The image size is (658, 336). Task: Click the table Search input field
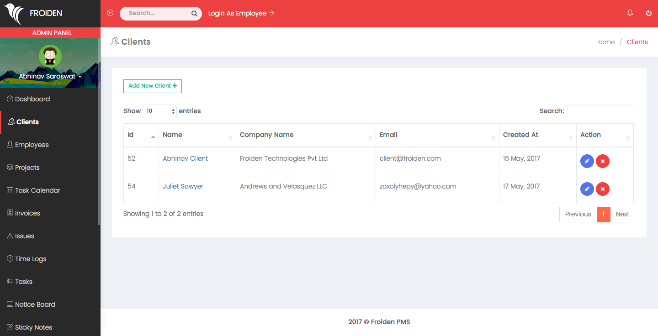pyautogui.click(x=600, y=111)
